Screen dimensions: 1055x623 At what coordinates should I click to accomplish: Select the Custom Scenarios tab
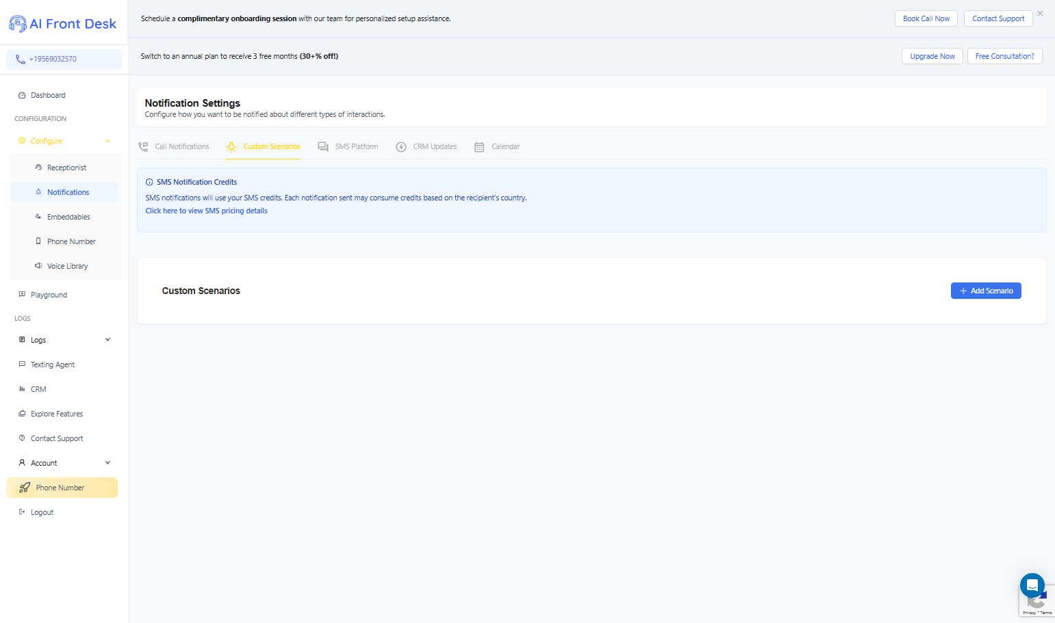pos(263,147)
